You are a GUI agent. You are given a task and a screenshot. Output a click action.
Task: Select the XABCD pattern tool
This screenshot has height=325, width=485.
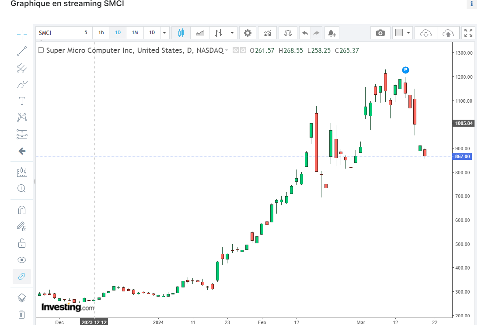[x=22, y=118]
